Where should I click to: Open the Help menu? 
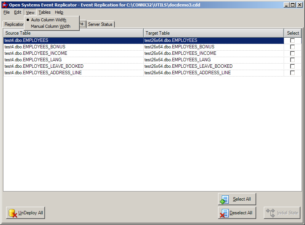coord(59,12)
